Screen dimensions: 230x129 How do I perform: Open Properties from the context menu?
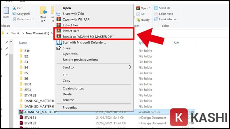(94, 107)
